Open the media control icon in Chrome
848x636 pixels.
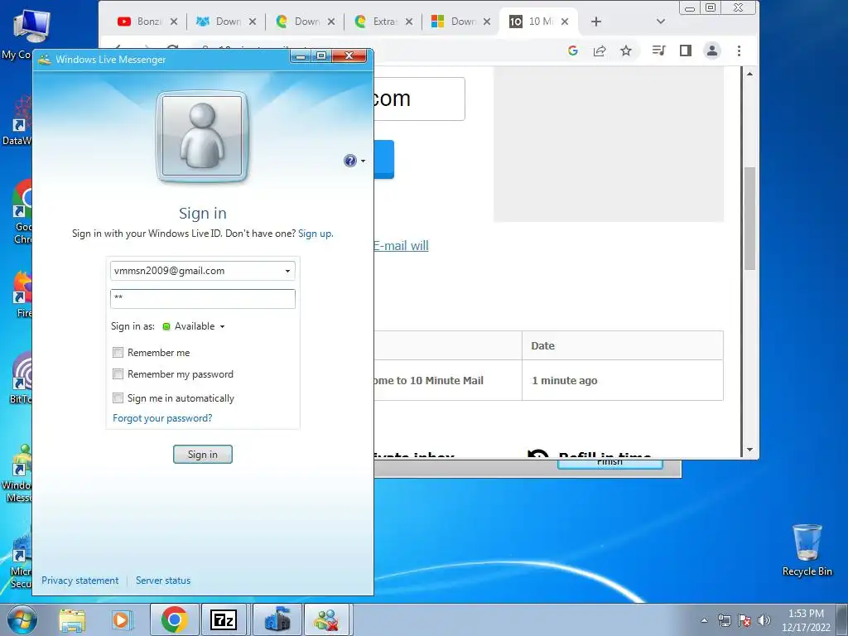(x=658, y=51)
